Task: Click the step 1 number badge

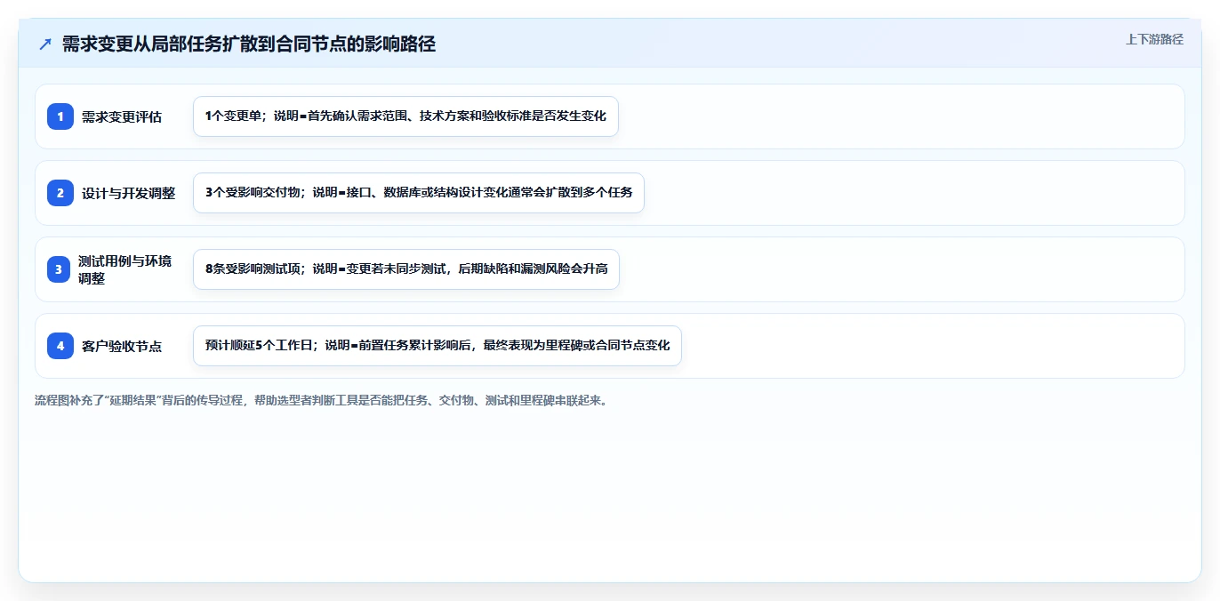Action: pyautogui.click(x=60, y=116)
